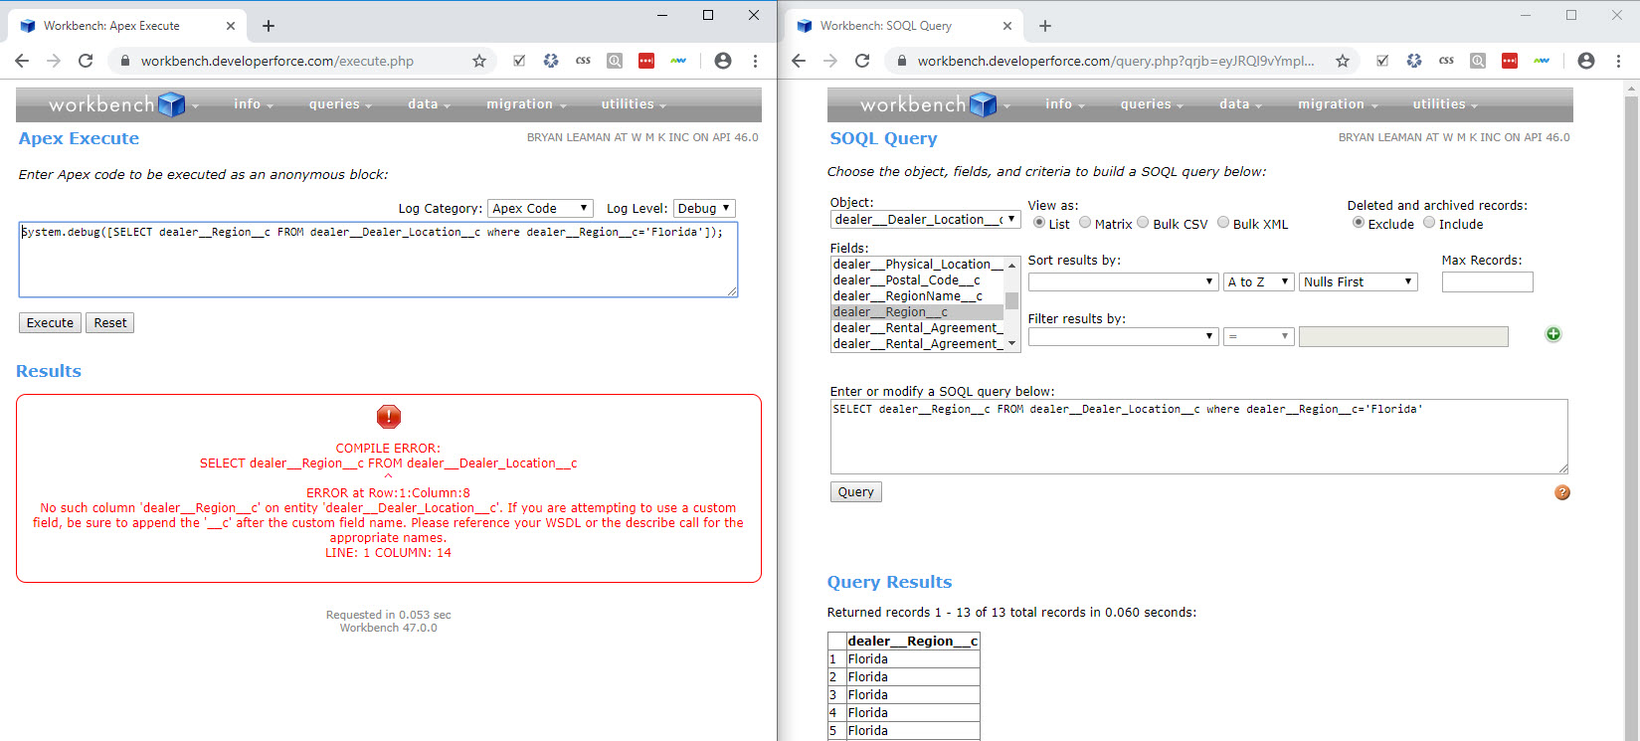Screen dimensions: 1640x741
Task: Click the Execute button
Action: 50,323
